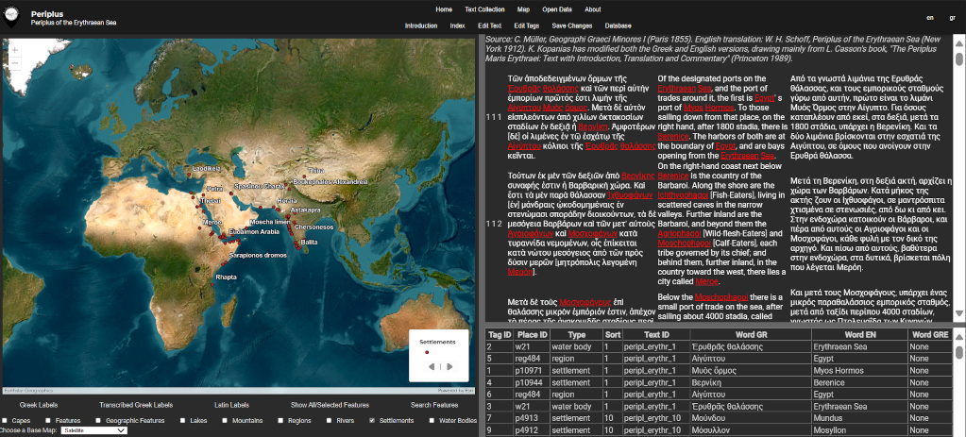
Task: Click the Berenice link in English text
Action: [x=674, y=137]
